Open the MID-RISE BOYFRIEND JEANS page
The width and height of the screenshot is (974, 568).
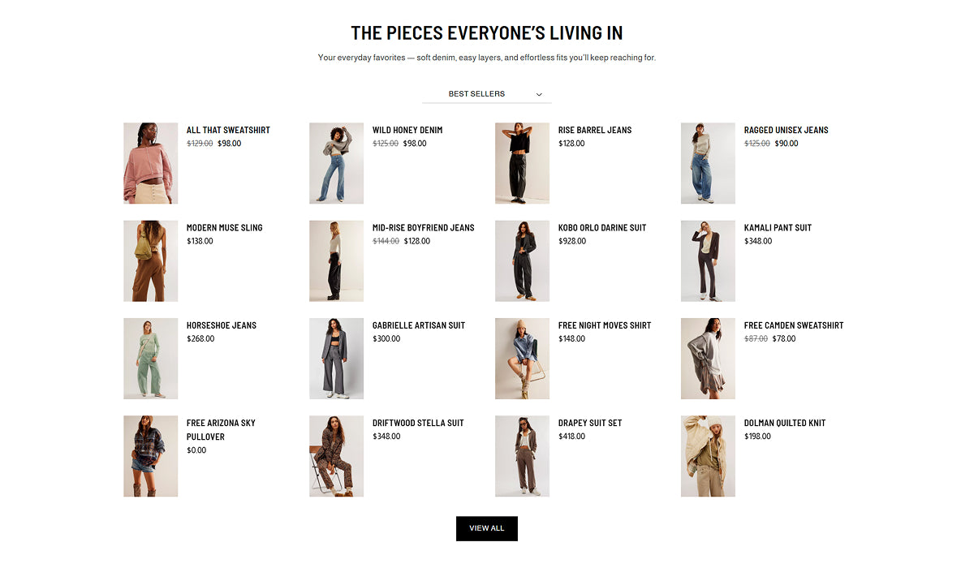pyautogui.click(x=423, y=227)
